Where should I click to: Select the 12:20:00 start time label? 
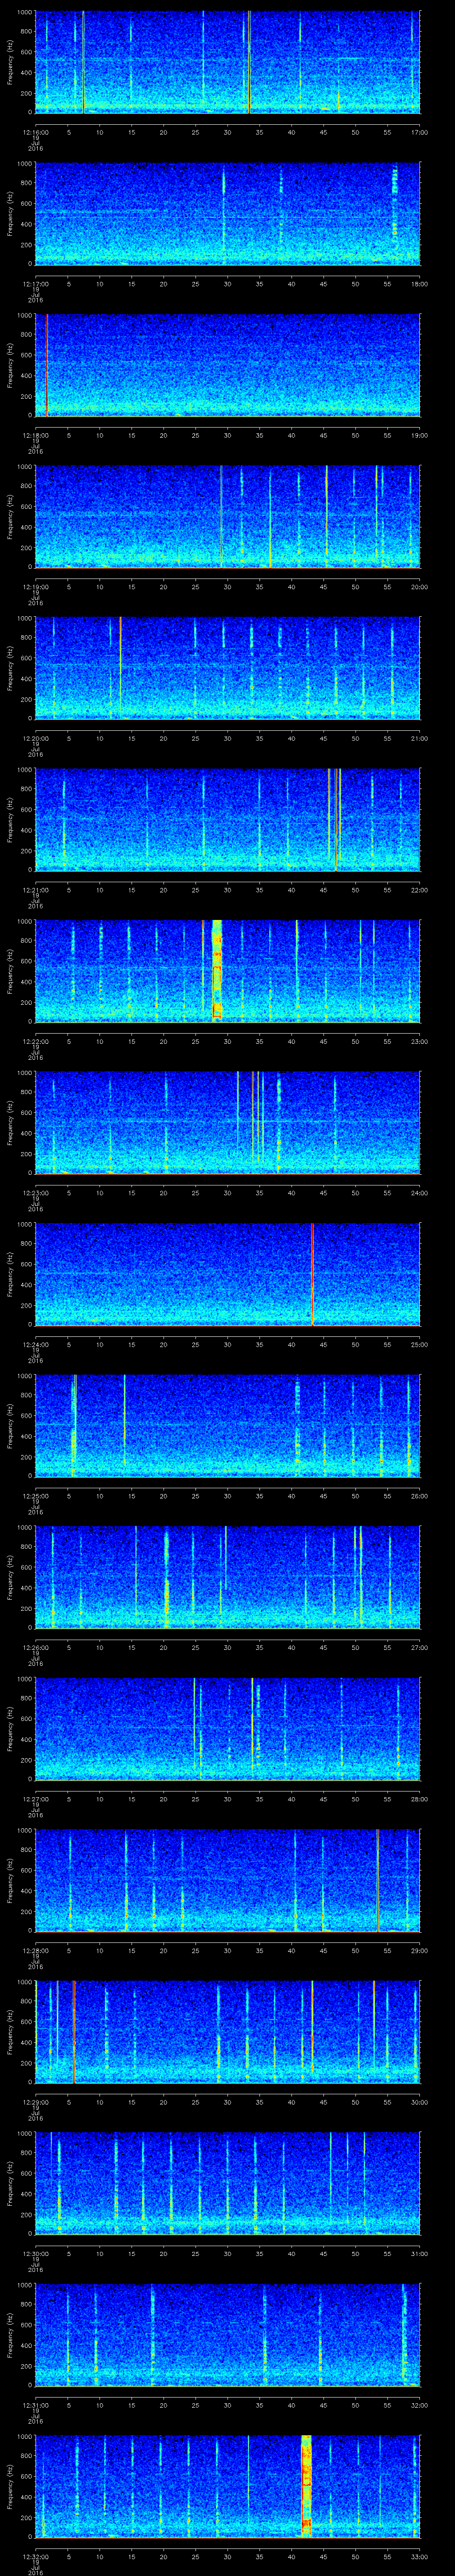click(x=36, y=738)
